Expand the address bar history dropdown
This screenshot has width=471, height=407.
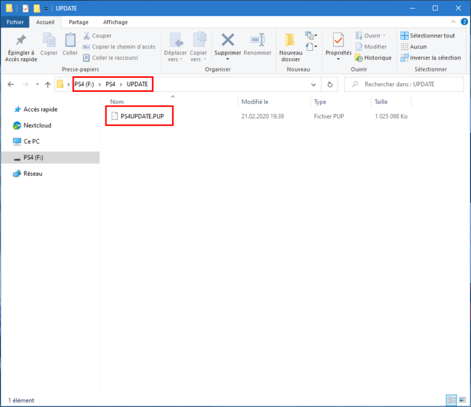pos(313,84)
